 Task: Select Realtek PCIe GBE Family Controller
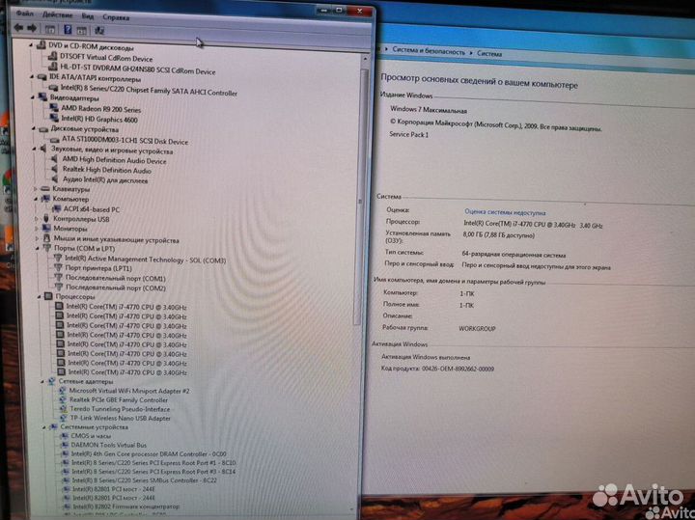(x=119, y=400)
